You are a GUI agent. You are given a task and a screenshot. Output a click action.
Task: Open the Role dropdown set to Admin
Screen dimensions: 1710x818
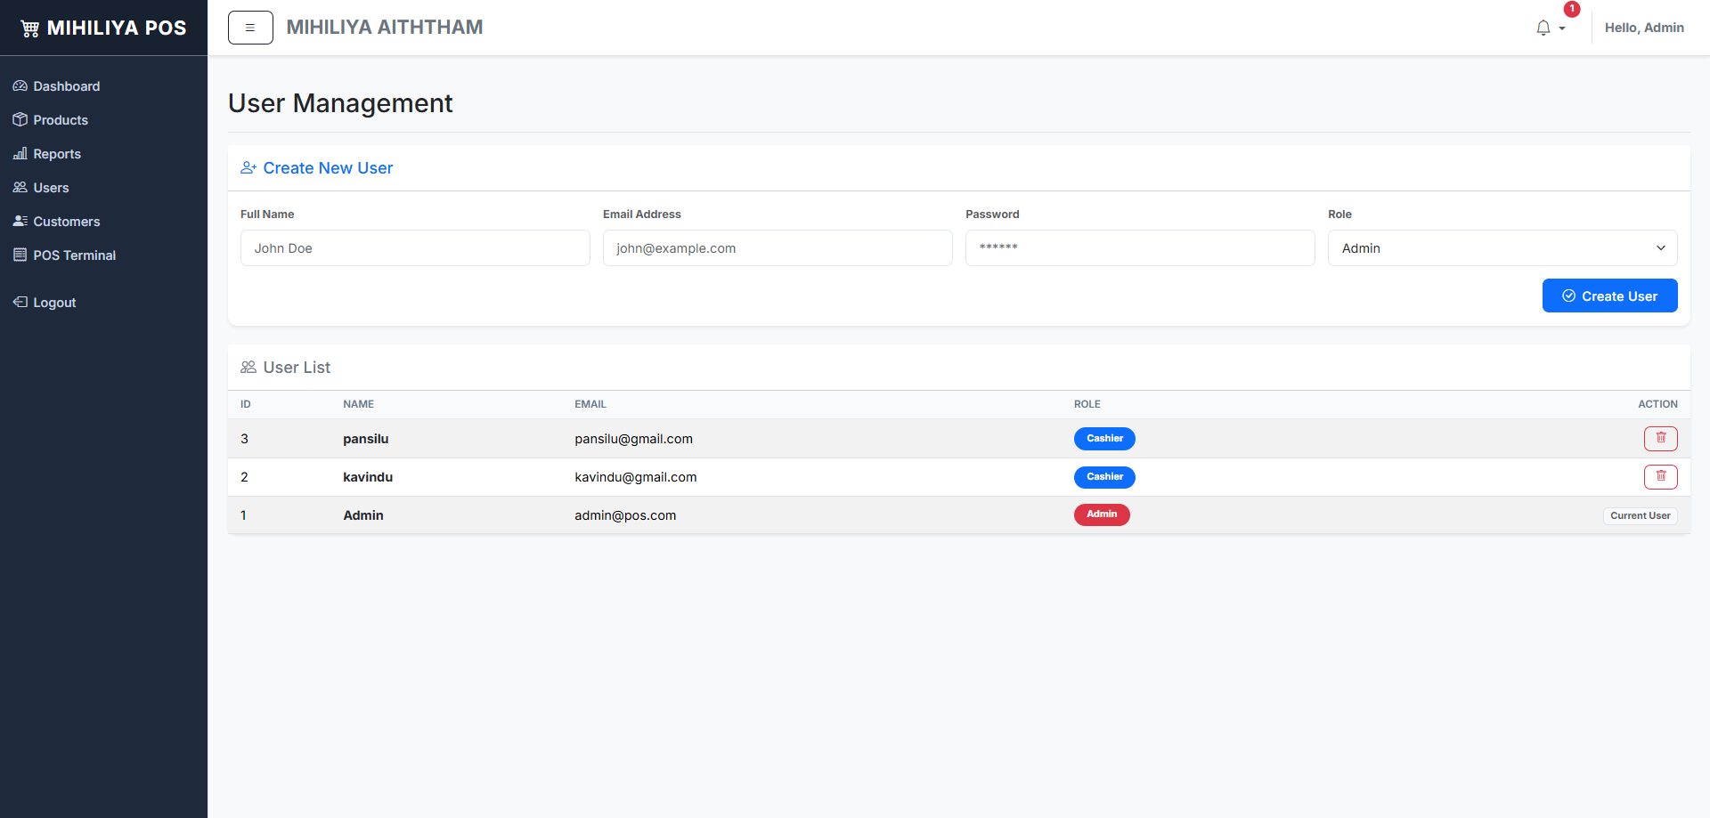(1502, 248)
